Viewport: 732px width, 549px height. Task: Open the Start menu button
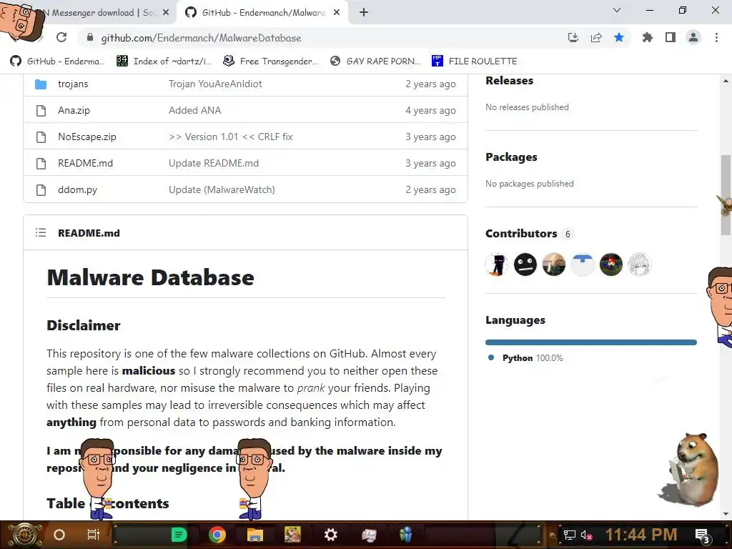coord(24,535)
